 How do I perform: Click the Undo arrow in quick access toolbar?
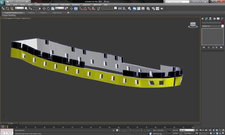click(17, 2)
